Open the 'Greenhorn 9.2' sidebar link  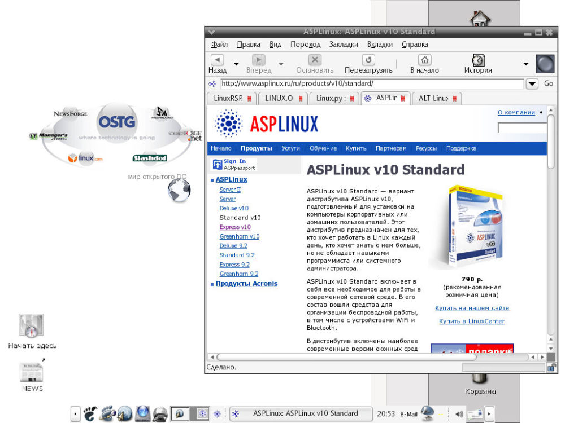(x=239, y=274)
